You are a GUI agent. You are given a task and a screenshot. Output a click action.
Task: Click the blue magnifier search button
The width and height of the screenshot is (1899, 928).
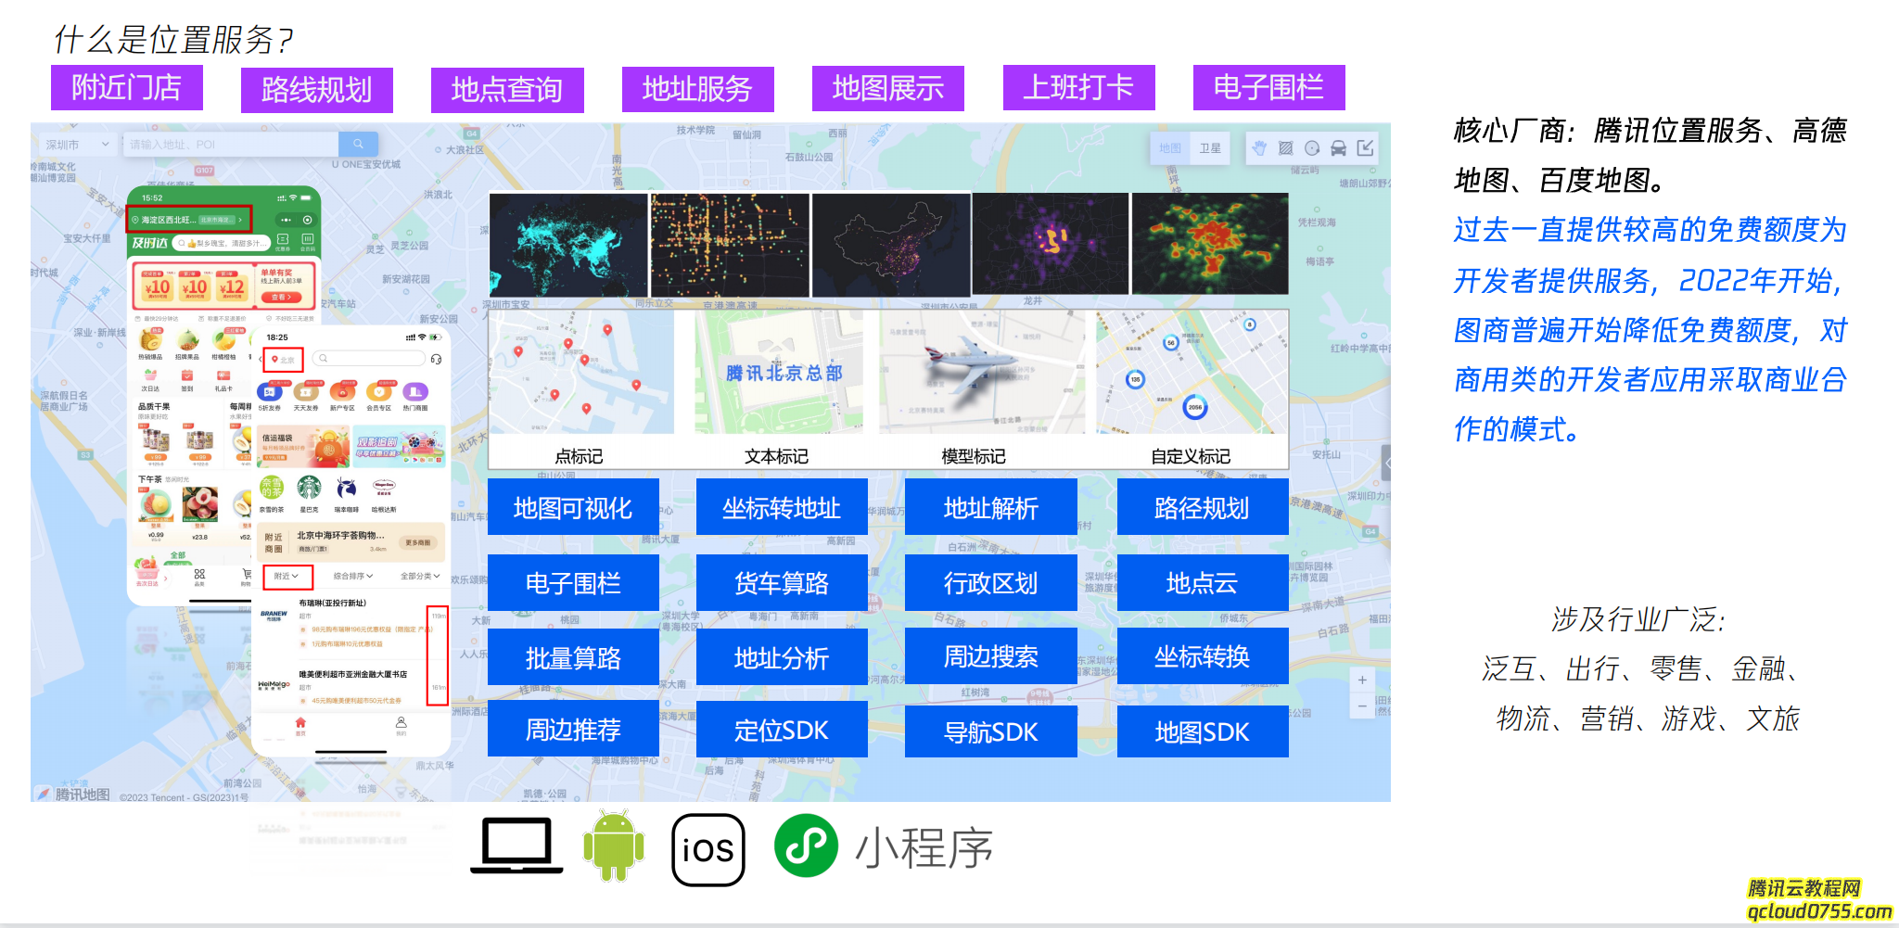click(358, 144)
